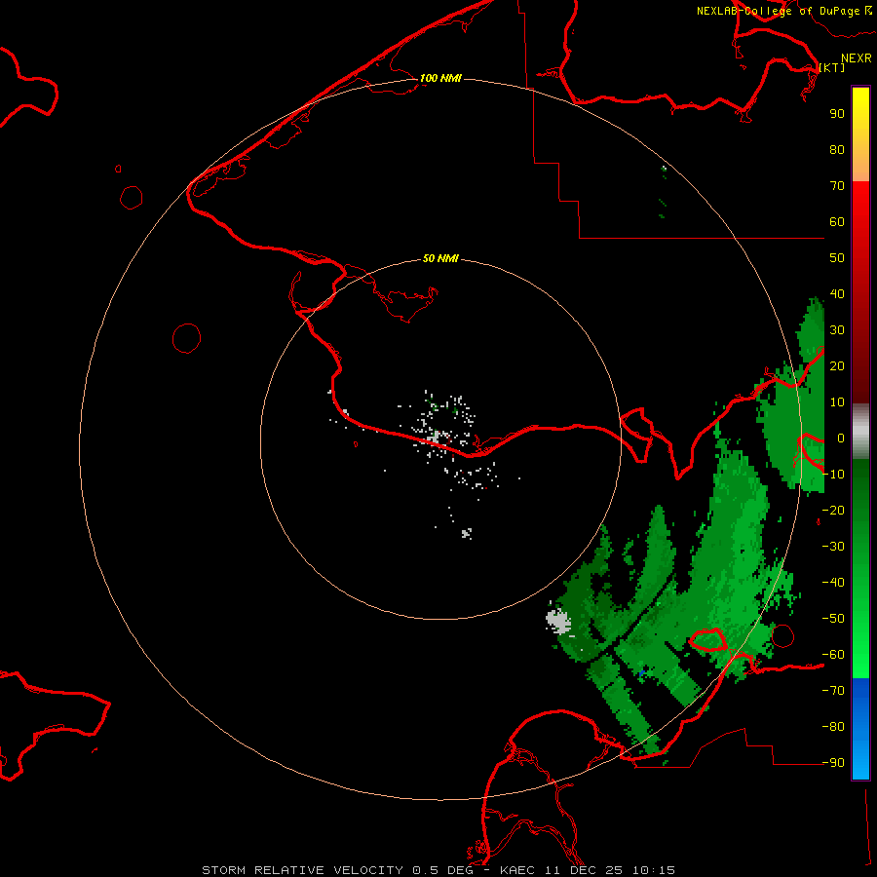This screenshot has height=877, width=877.
Task: Pick the red segment of the color bar
Action: (860, 292)
